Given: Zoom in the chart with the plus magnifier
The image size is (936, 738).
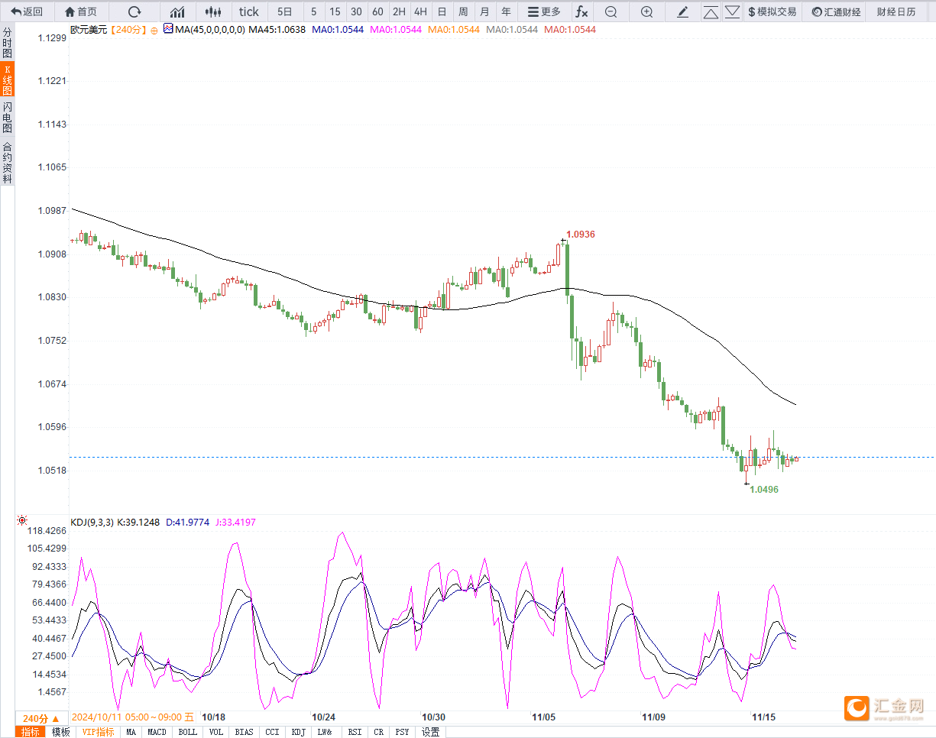Looking at the screenshot, I should coord(646,11).
